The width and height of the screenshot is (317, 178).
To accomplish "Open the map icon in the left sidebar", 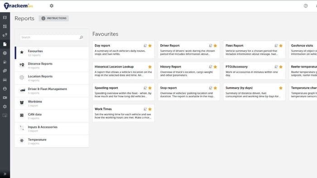I will point(5,18).
